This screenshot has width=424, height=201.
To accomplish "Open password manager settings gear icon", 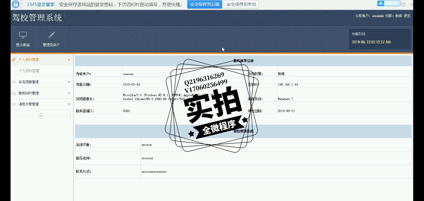I will pyautogui.click(x=403, y=4).
